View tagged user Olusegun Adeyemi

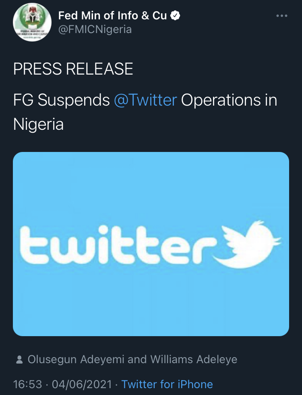[76, 360]
